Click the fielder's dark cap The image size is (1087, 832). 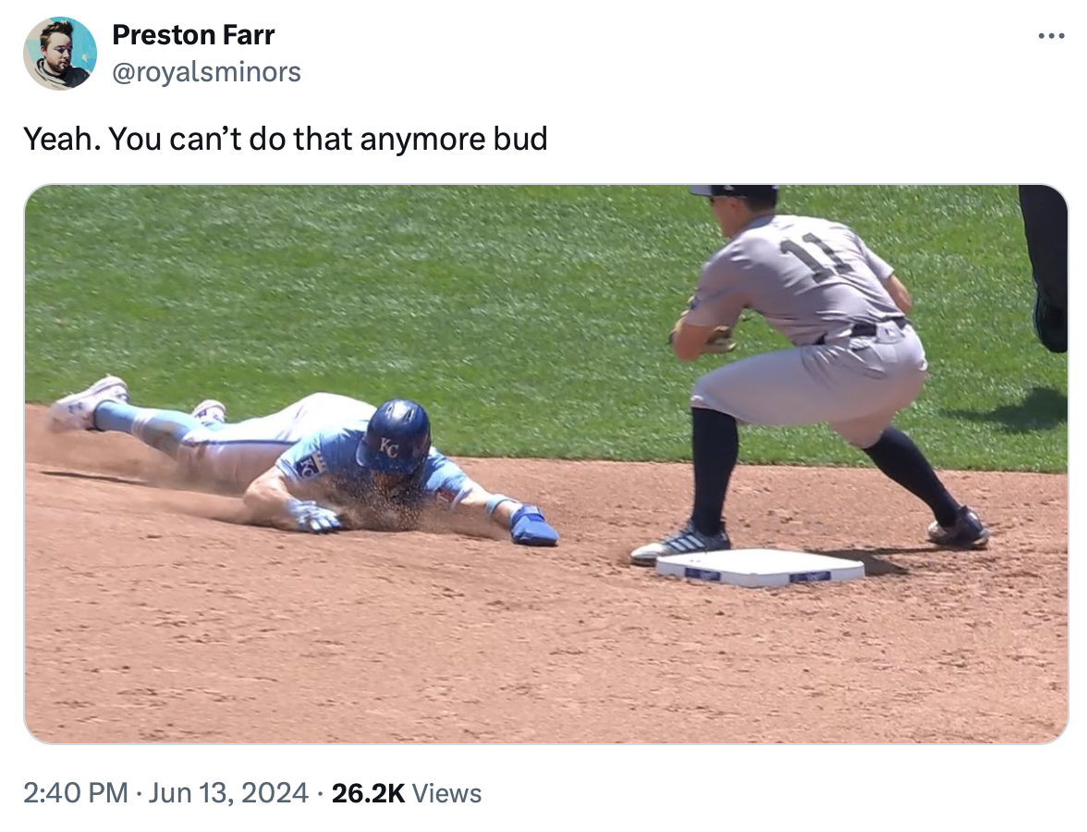click(736, 192)
